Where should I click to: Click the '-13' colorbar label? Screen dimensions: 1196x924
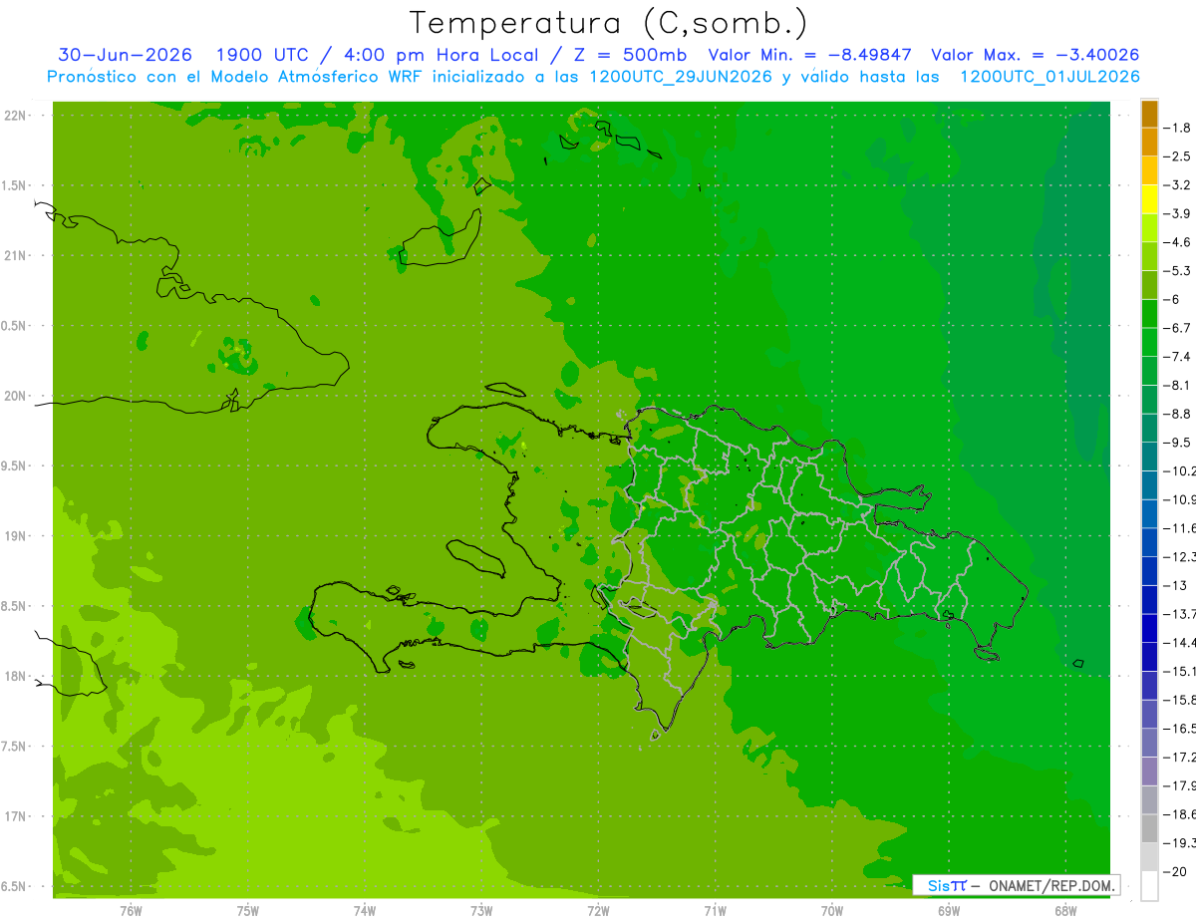(1175, 585)
